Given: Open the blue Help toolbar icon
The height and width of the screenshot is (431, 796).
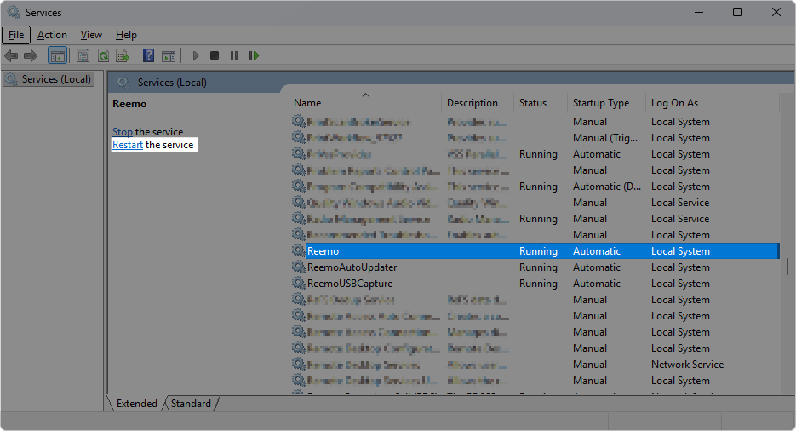Looking at the screenshot, I should pyautogui.click(x=148, y=55).
